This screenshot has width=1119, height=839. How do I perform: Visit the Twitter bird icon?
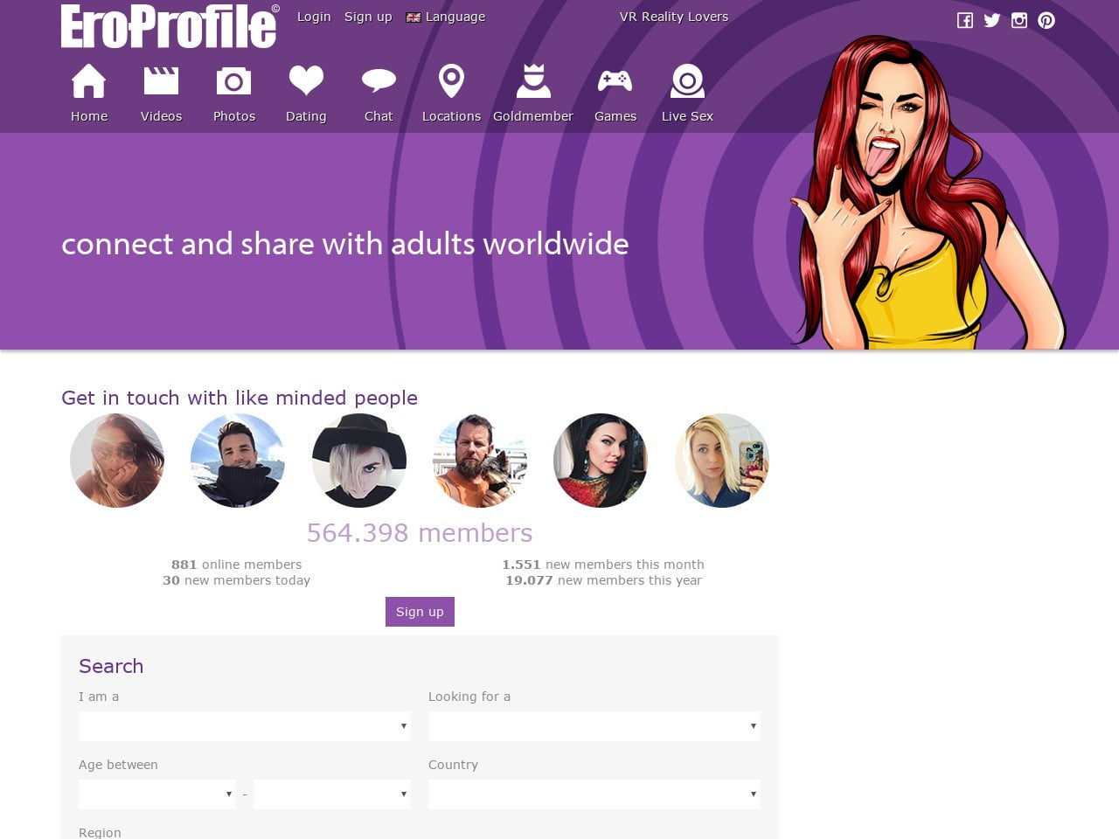click(x=992, y=20)
